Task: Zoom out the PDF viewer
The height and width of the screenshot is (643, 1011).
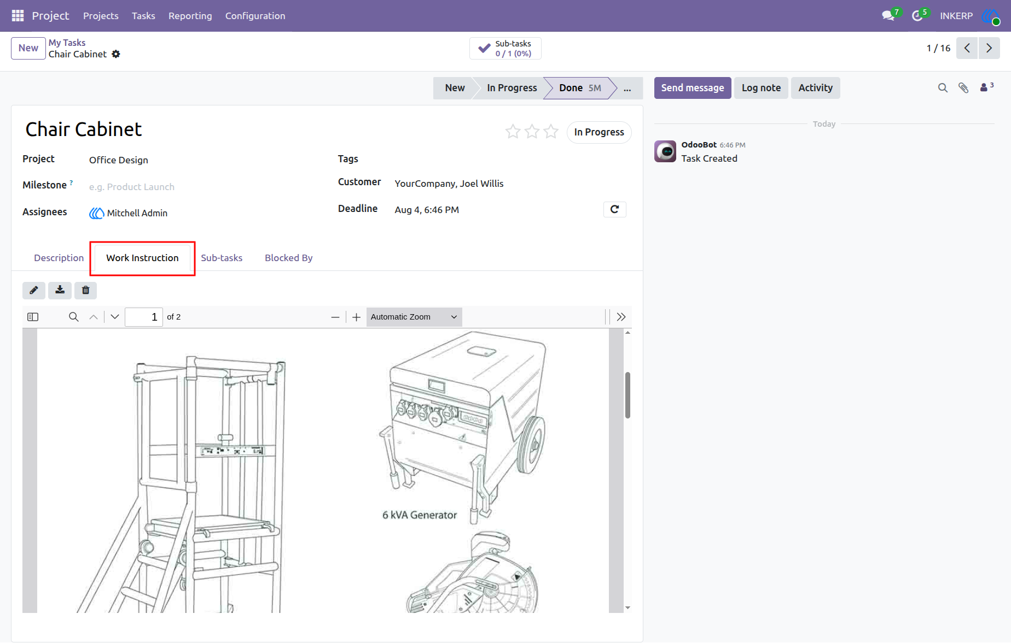Action: click(x=335, y=317)
